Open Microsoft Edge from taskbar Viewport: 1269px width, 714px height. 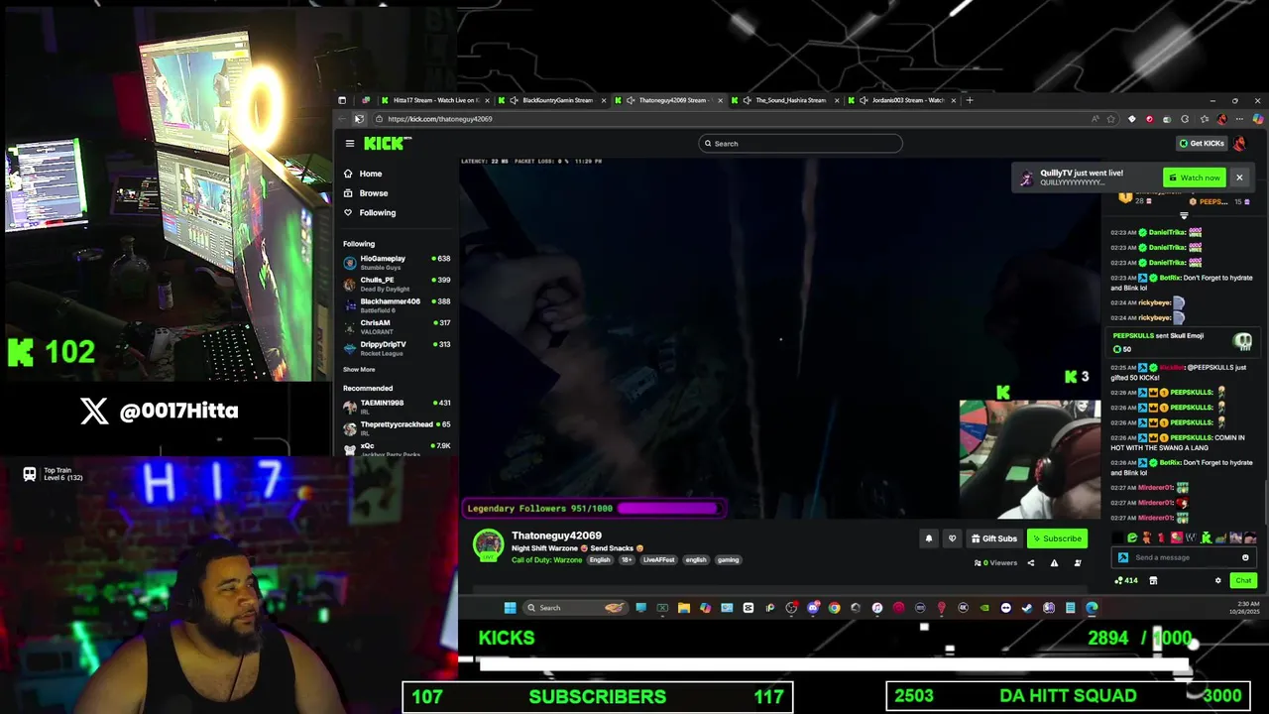coord(1092,608)
